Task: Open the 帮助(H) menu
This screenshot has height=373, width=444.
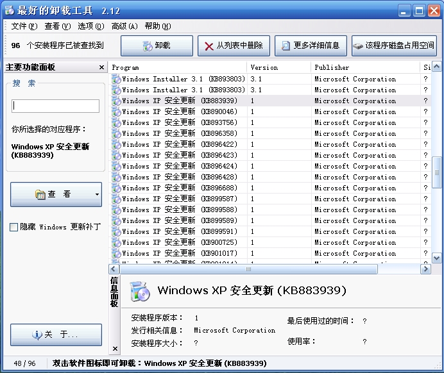Action: 158,26
